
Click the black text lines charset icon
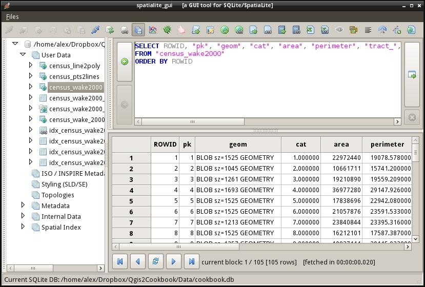pos(368,30)
